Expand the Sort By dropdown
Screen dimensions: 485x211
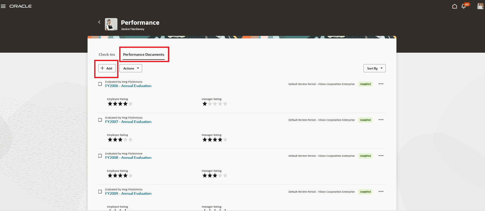click(x=374, y=68)
